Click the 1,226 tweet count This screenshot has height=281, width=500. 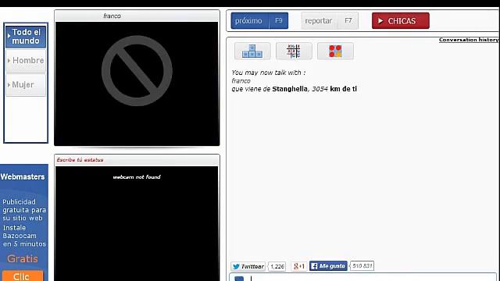point(277,266)
